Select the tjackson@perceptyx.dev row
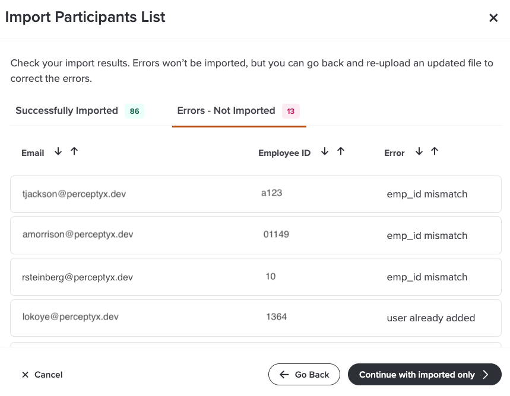 [255, 194]
